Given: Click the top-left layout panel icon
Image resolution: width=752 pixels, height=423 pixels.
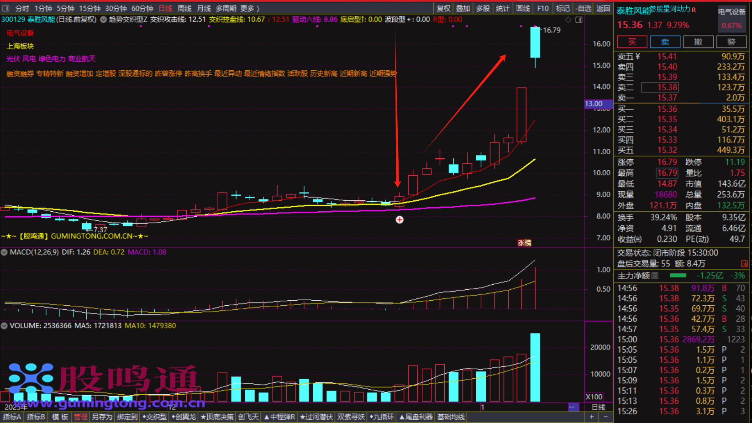Looking at the screenshot, I should (6, 8).
